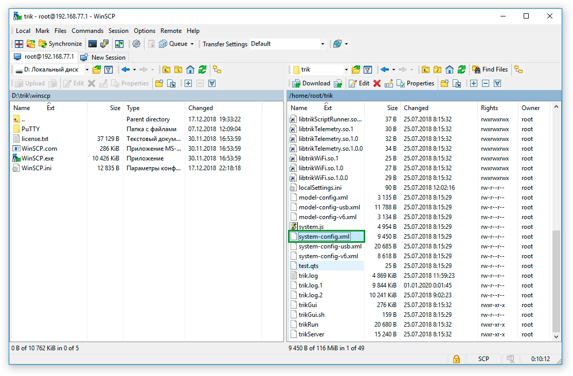Viewport: 573px width, 376px height.
Task: Select trikGui.sh file in remote list
Action: click(x=311, y=315)
